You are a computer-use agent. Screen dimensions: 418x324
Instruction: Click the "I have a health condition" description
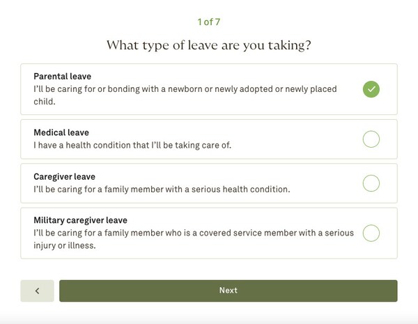[132, 145]
